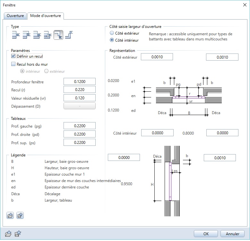Click the ed thickness value 0.1200

[113, 110]
